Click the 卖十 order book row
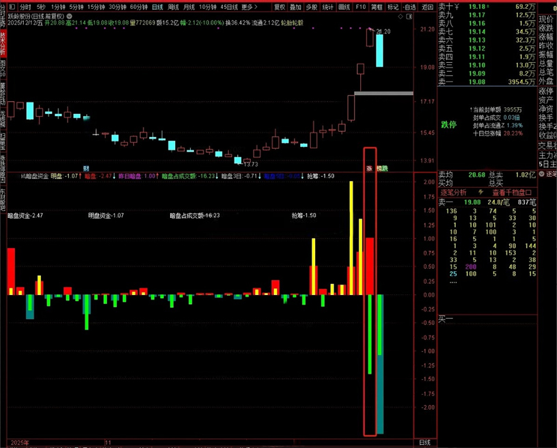The width and height of the screenshot is (557, 448). [x=487, y=7]
